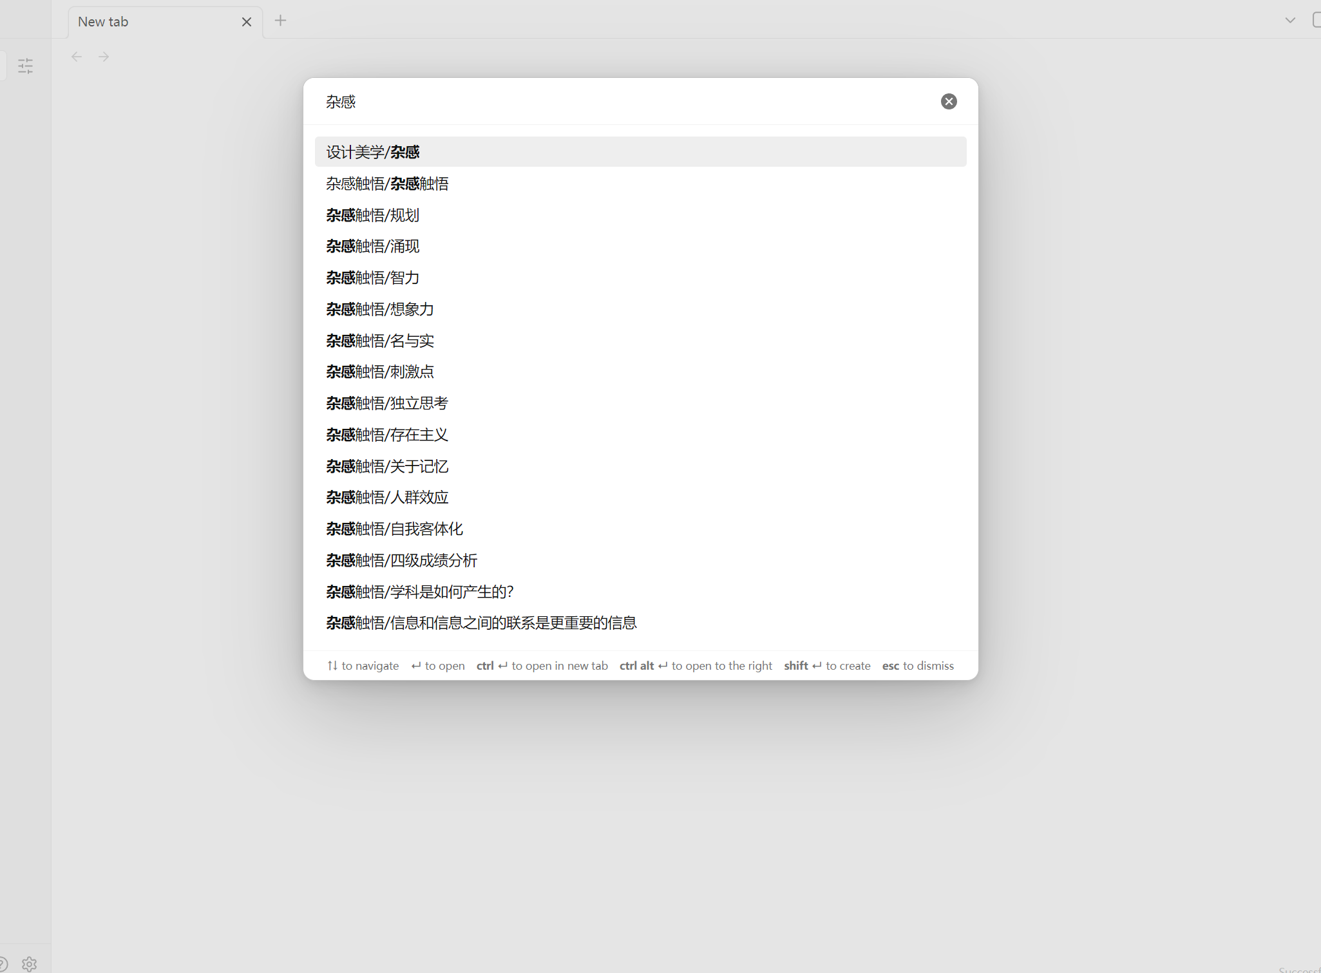The image size is (1321, 973).
Task: Expand the tab list dropdown chevron
Action: (x=1289, y=21)
